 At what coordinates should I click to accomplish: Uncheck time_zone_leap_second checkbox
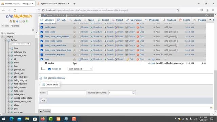(42, 37)
